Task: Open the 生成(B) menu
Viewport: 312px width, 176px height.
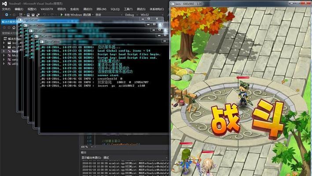Action: pyautogui.click(x=75, y=9)
